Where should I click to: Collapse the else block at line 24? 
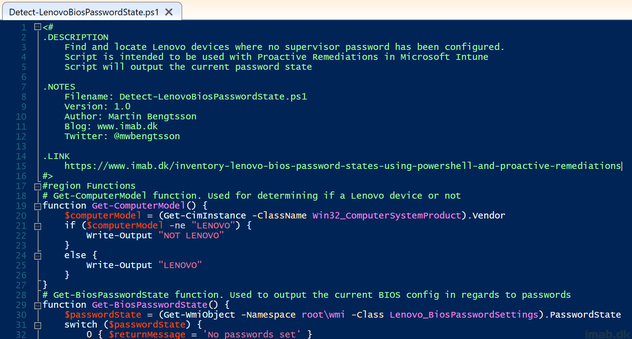tap(37, 256)
